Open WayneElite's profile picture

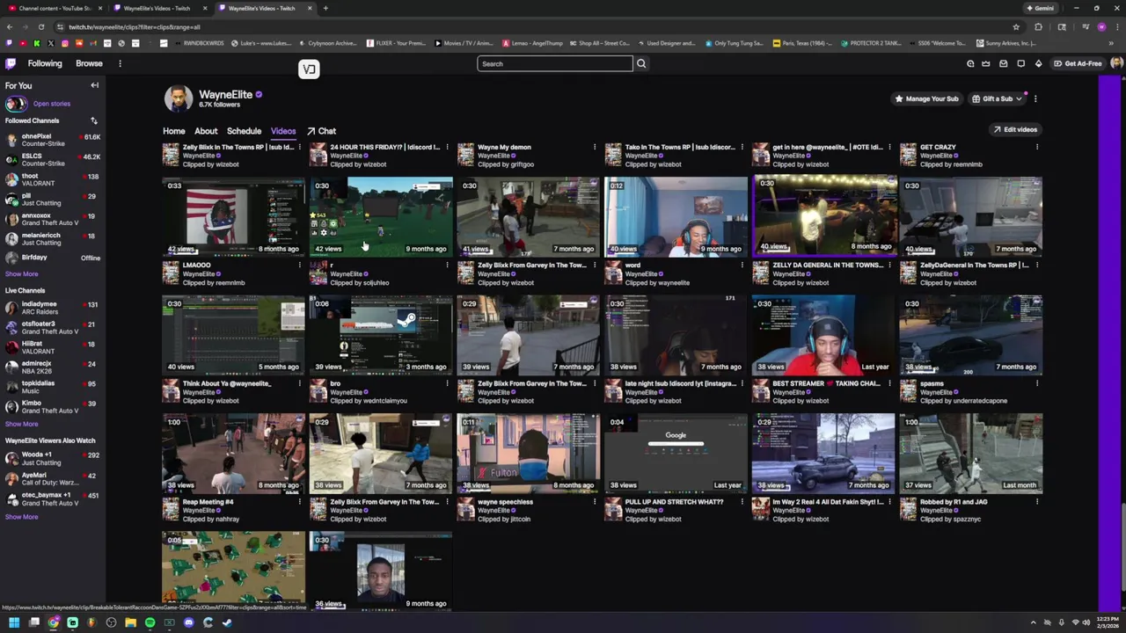(x=178, y=98)
